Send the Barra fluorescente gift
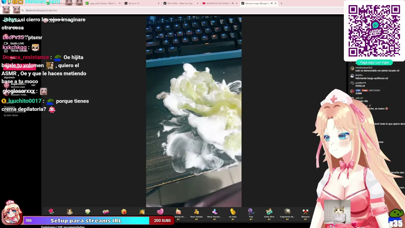 pos(215,213)
